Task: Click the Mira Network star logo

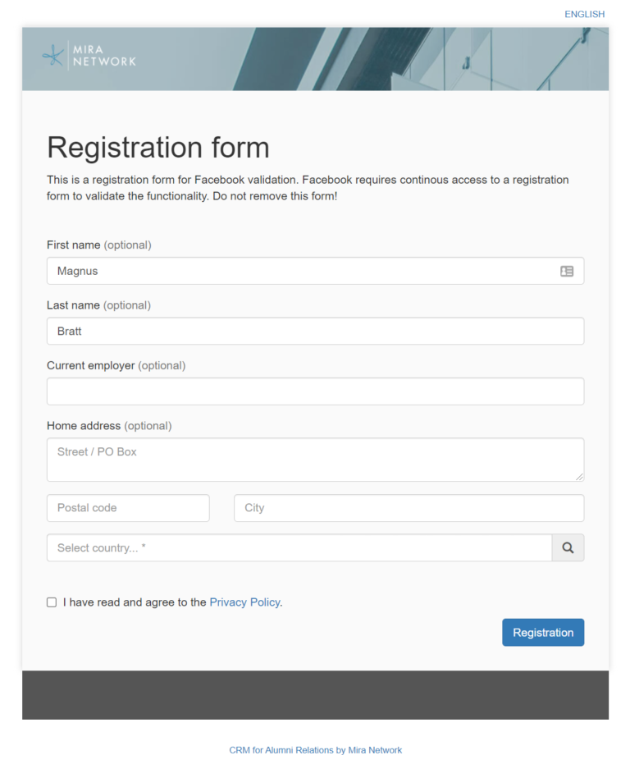Action: [53, 55]
